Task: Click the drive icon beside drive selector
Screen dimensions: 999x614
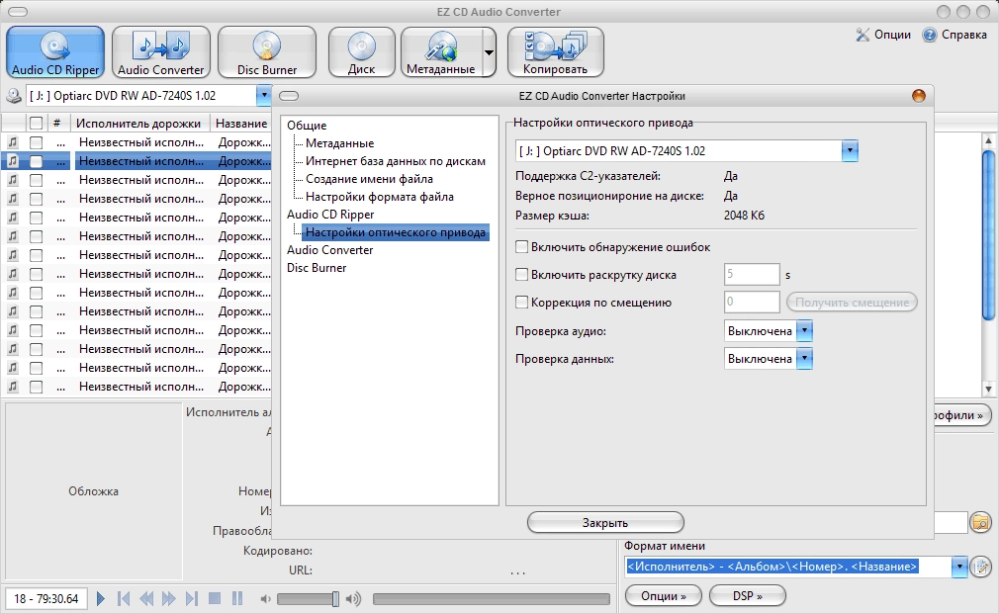Action: (x=14, y=96)
